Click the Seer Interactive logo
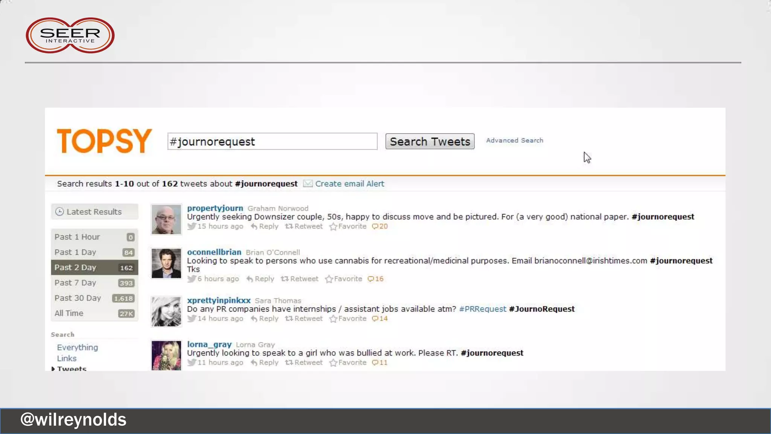 pos(70,35)
